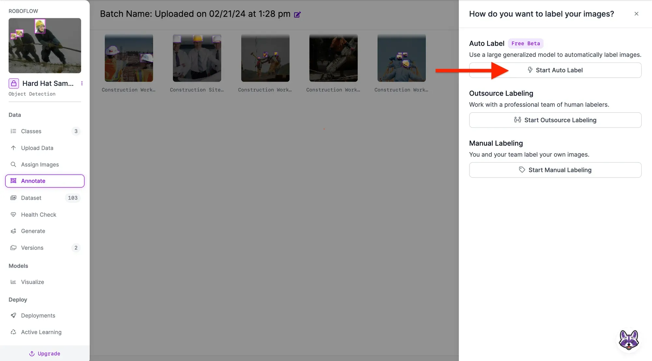
Task: Click the purple lock icon beside project name
Action: (14, 84)
